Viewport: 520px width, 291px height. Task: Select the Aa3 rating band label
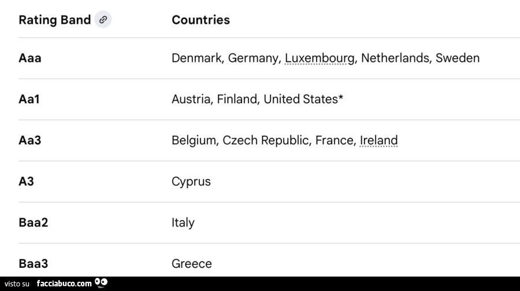click(x=30, y=140)
